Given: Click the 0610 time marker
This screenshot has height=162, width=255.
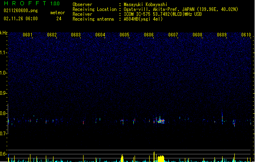Looking at the screenshot, I should (x=246, y=35).
